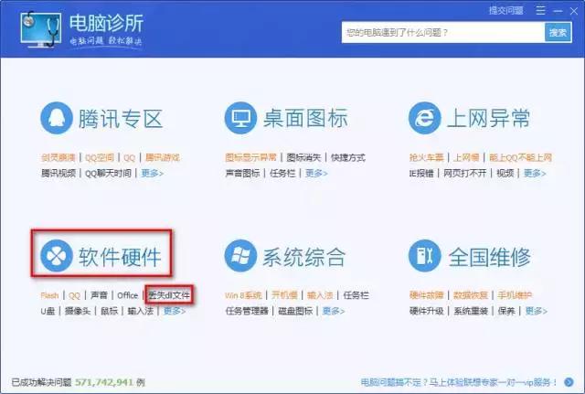The image size is (585, 394).
Task: Open the Flash link
Action: pyautogui.click(x=49, y=295)
